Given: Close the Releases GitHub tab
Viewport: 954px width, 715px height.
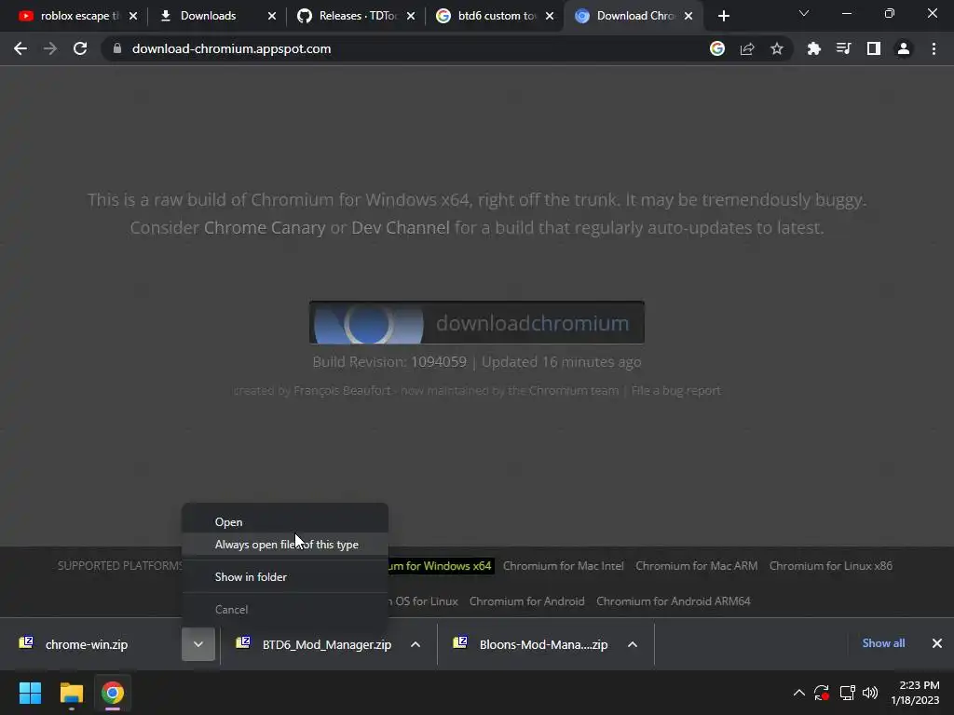Looking at the screenshot, I should click(411, 17).
